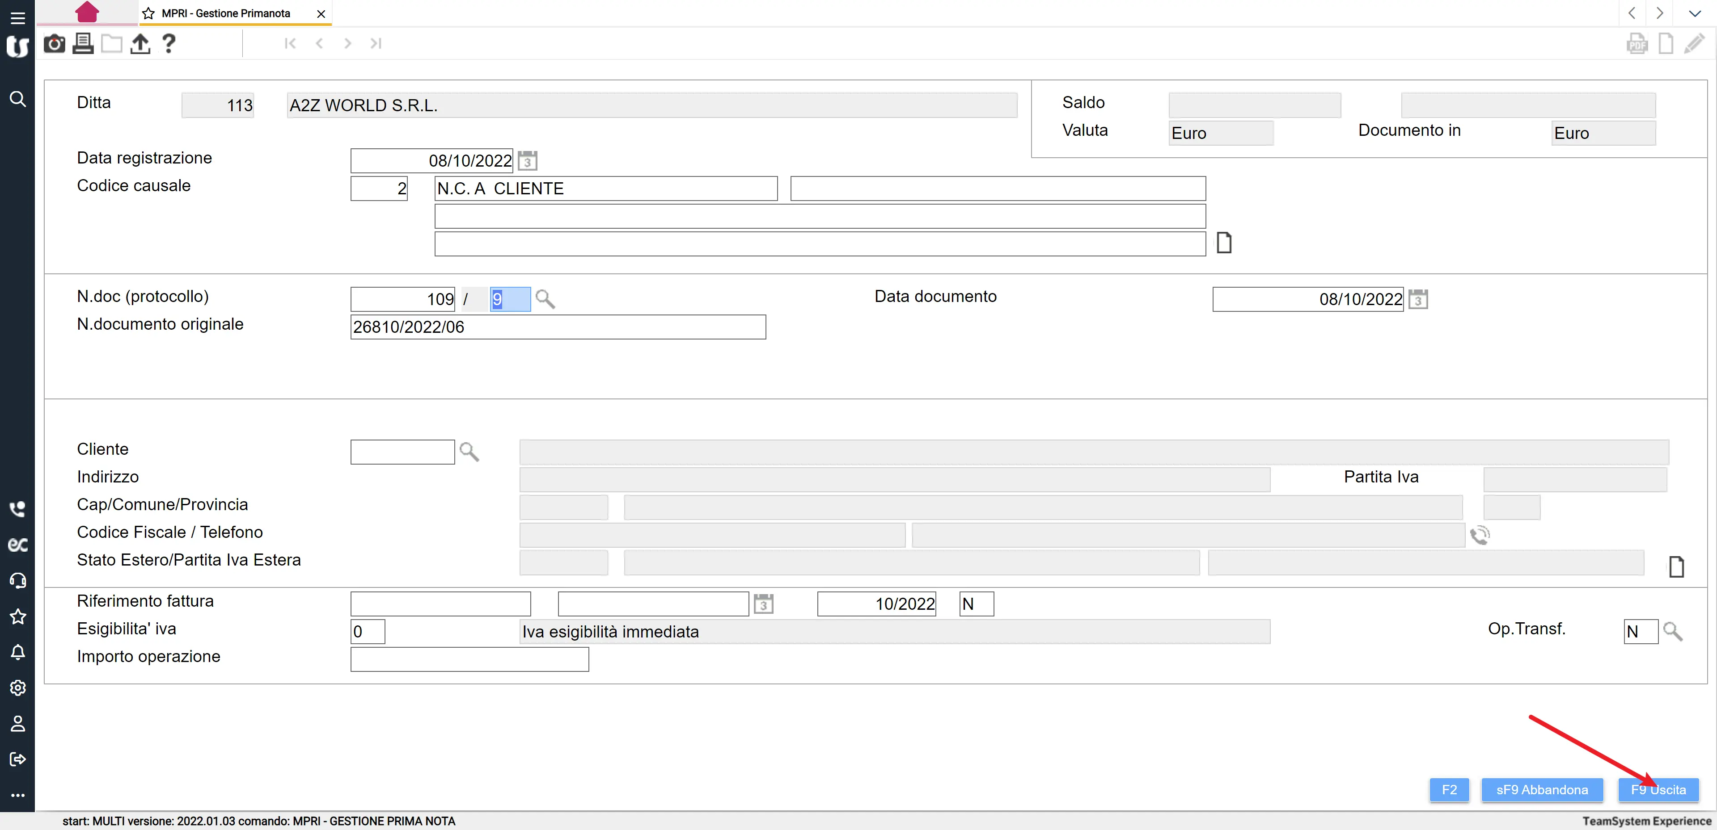Open Op.Transf. lookup magnifier
The image size is (1717, 830).
(x=1672, y=631)
